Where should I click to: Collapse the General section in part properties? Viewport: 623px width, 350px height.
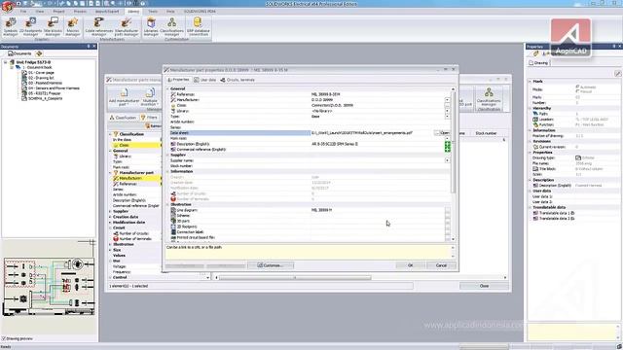point(167,88)
